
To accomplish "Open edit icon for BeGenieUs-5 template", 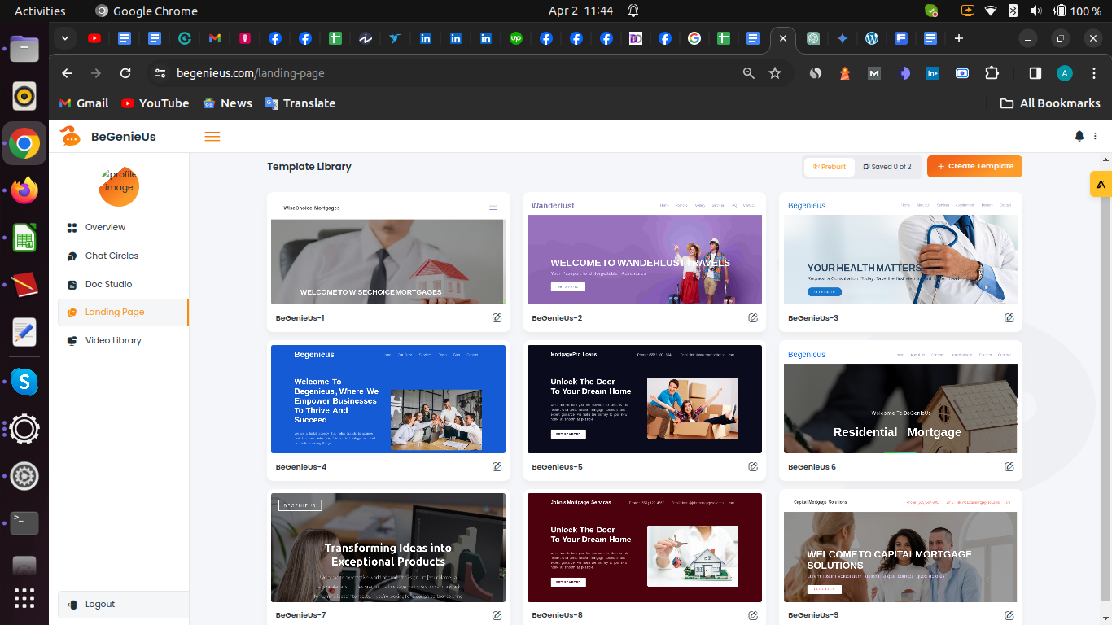I will click(753, 467).
